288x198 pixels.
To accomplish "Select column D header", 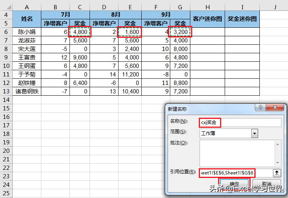I will point(104,7).
